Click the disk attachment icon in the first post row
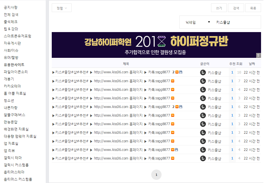 click(181, 72)
